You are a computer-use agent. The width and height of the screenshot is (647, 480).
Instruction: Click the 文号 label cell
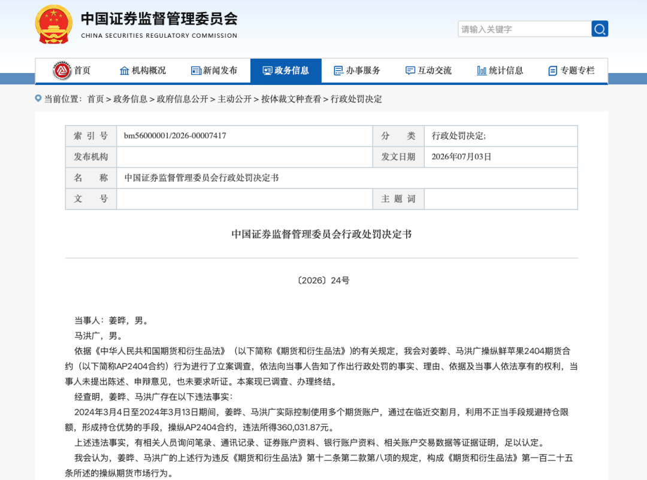91,199
